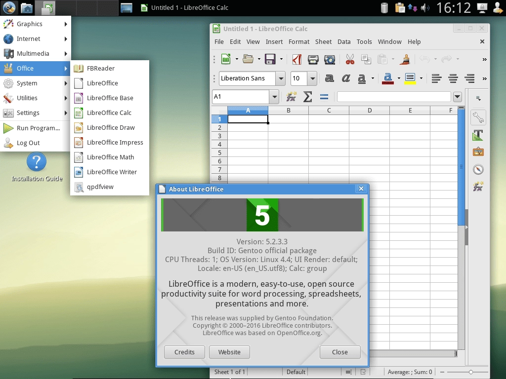Click the Cut scissors icon
The image size is (506, 379).
coord(350,59)
